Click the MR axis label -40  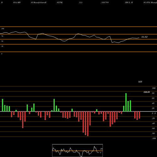point(153,123)
